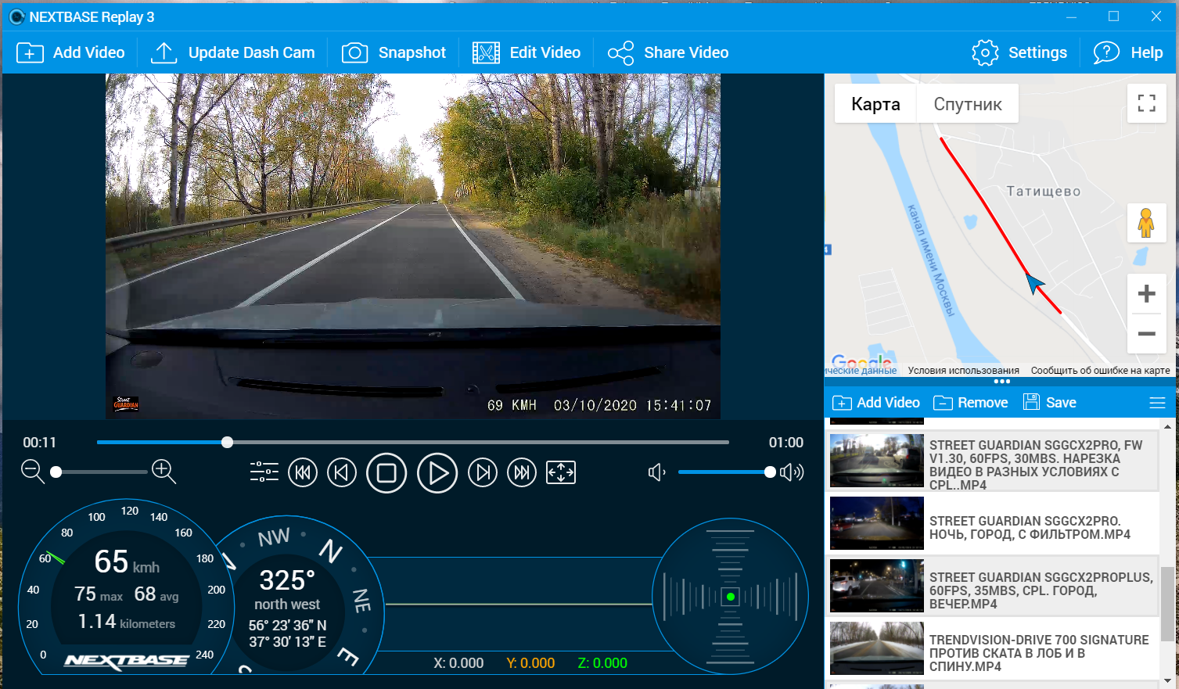Mute audio with the speaker icon
1179x689 pixels.
pyautogui.click(x=657, y=472)
